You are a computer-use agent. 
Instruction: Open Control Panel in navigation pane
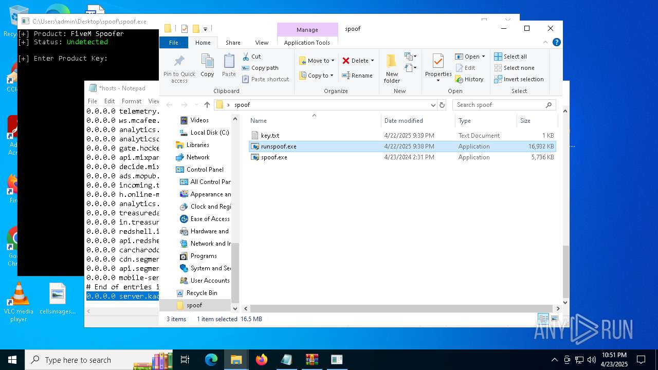pyautogui.click(x=199, y=170)
